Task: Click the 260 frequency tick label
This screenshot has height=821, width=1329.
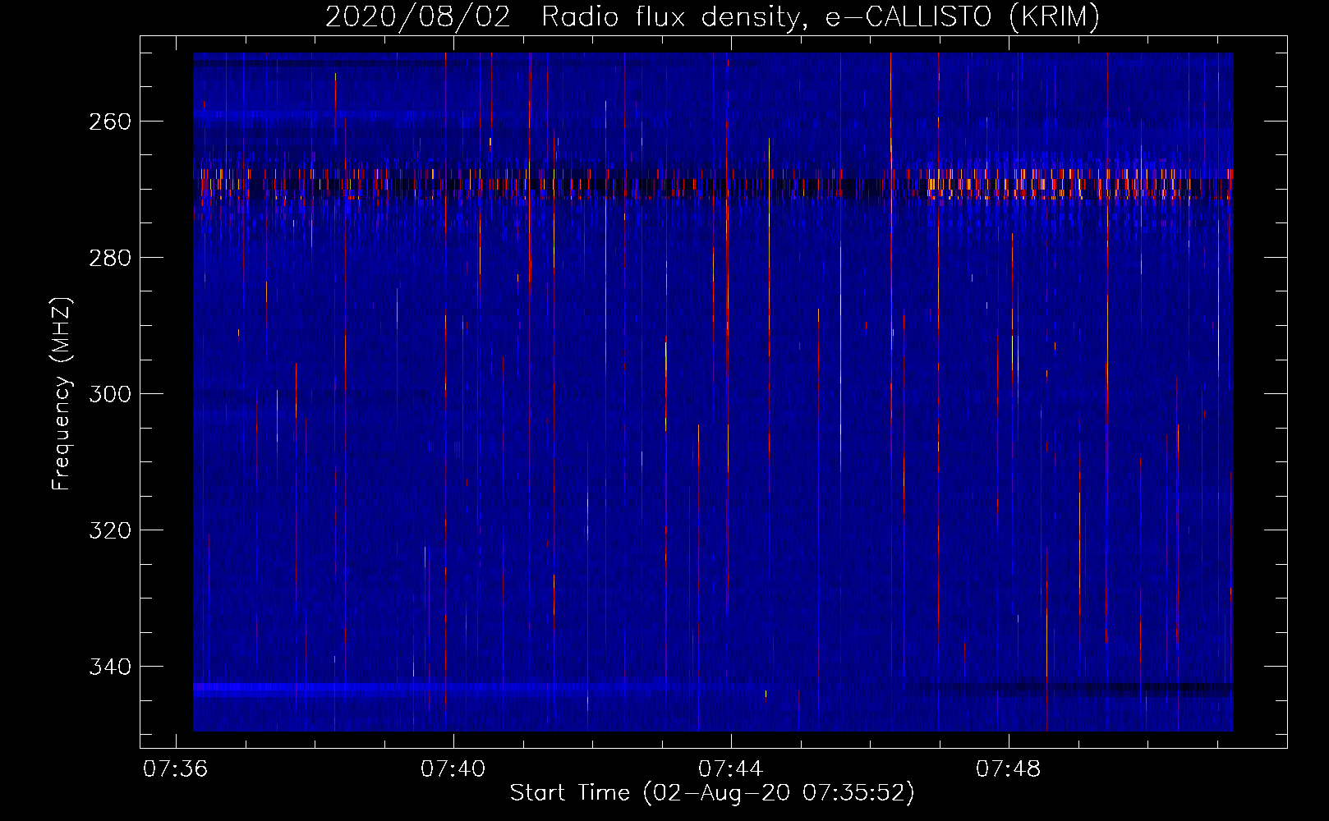Action: [110, 122]
